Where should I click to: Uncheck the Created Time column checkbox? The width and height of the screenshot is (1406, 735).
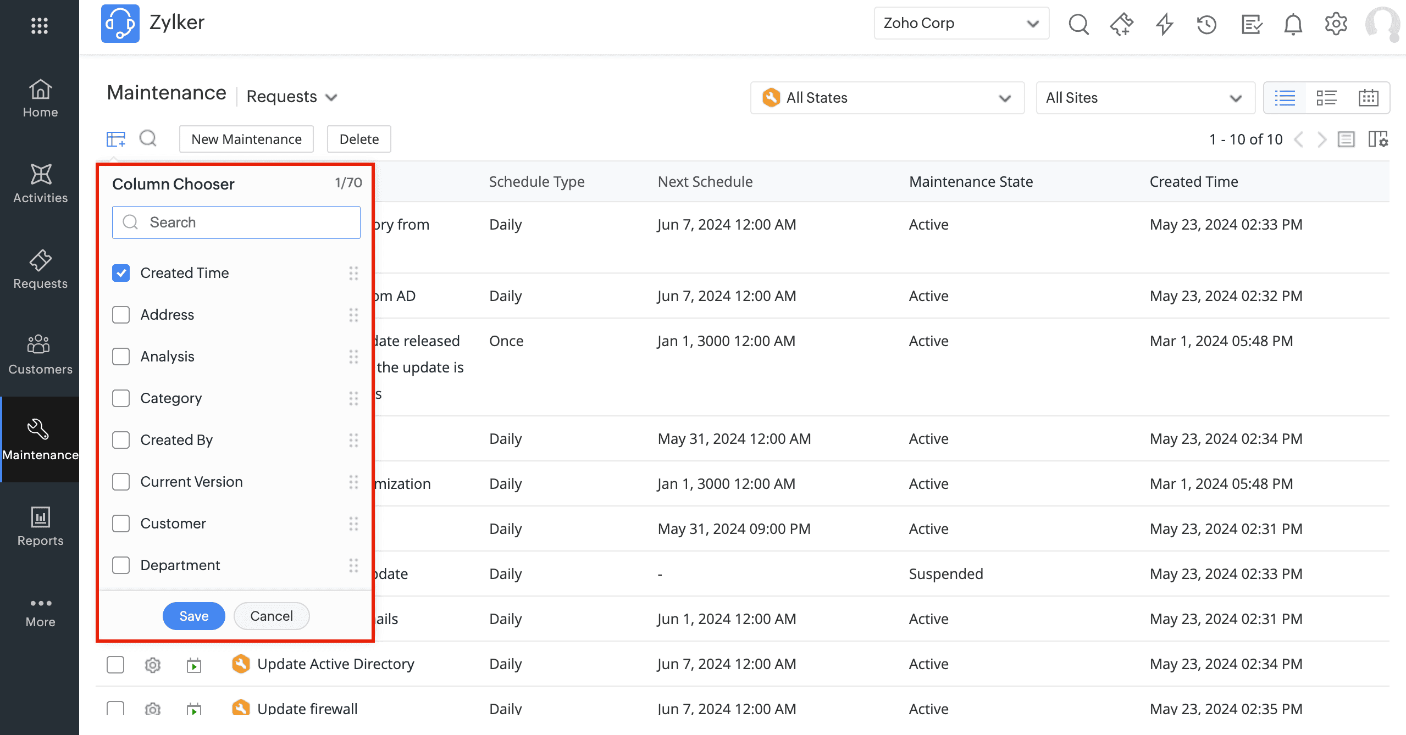tap(121, 273)
